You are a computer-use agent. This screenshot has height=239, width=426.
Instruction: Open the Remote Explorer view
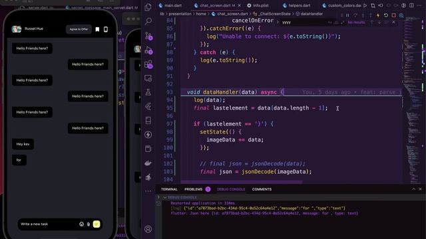click(148, 78)
